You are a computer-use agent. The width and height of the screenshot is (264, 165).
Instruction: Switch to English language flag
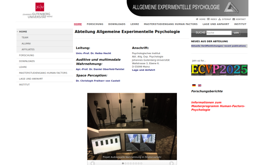point(199,85)
